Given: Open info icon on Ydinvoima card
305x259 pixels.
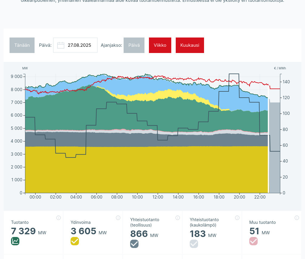Looking at the screenshot, I should pos(118,218).
